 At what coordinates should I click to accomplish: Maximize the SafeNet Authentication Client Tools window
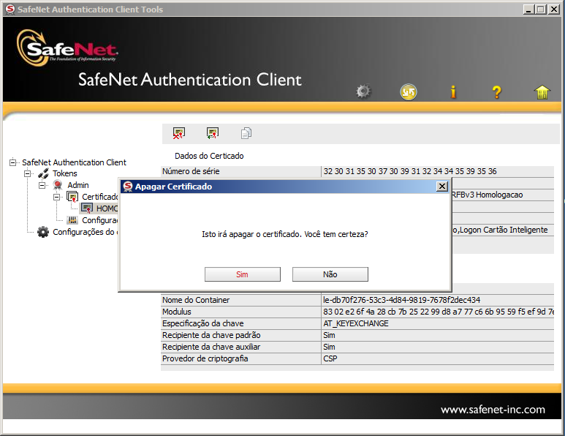click(540, 9)
